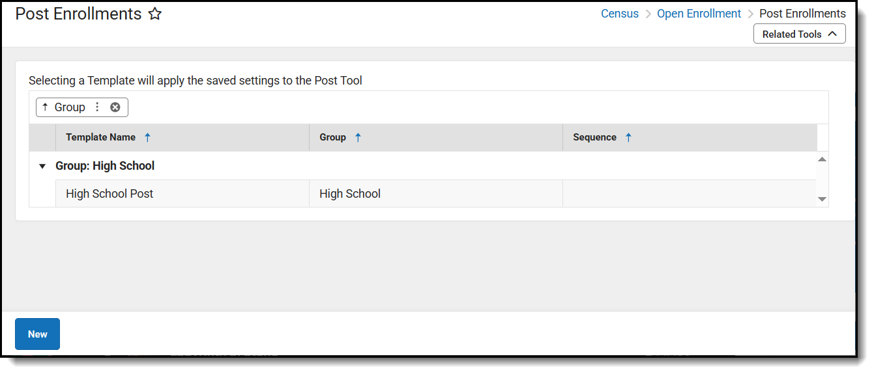The height and width of the screenshot is (374, 874).
Task: Sort by Template Name arrow icon
Action: pos(147,137)
